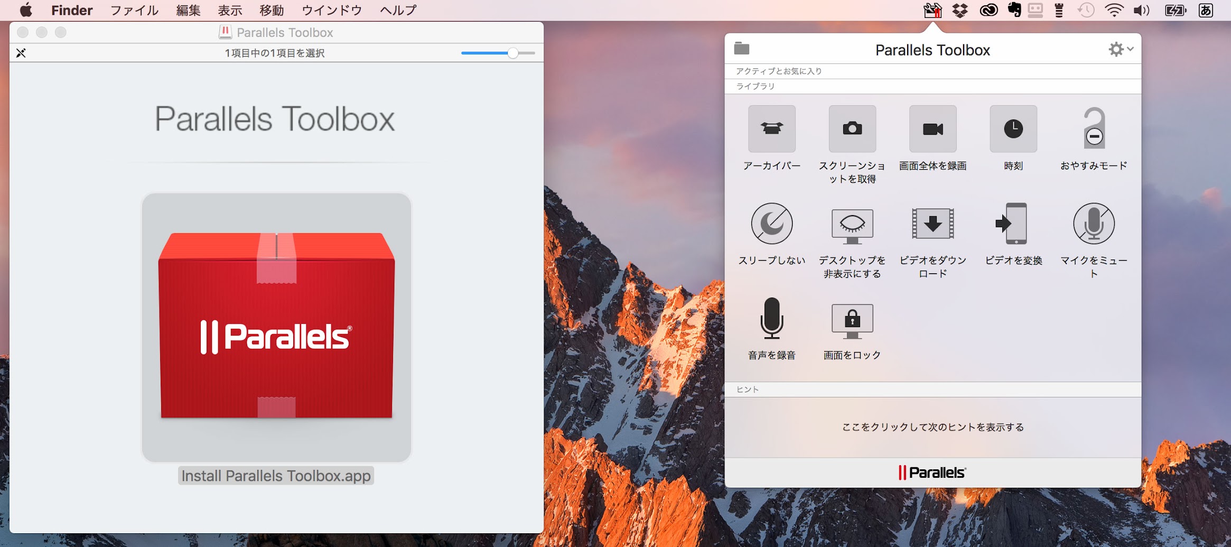This screenshot has width=1231, height=547.
Task: Open battery status menu
Action: coord(1176,10)
